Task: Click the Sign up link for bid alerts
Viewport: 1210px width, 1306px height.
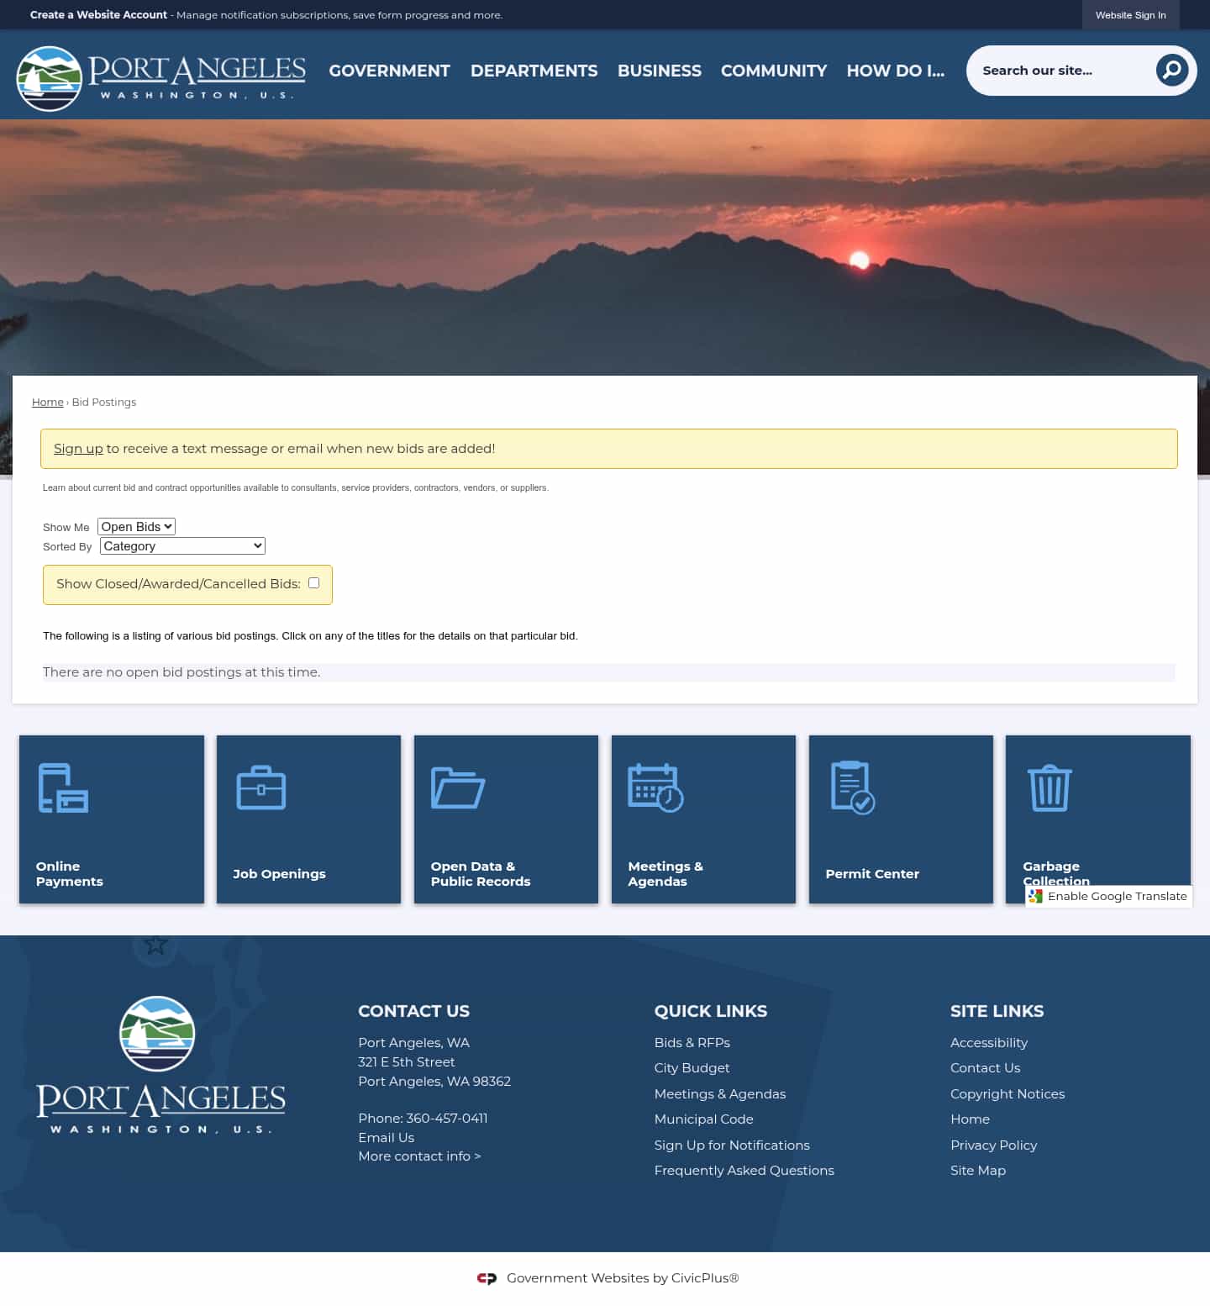Action: coord(78,448)
